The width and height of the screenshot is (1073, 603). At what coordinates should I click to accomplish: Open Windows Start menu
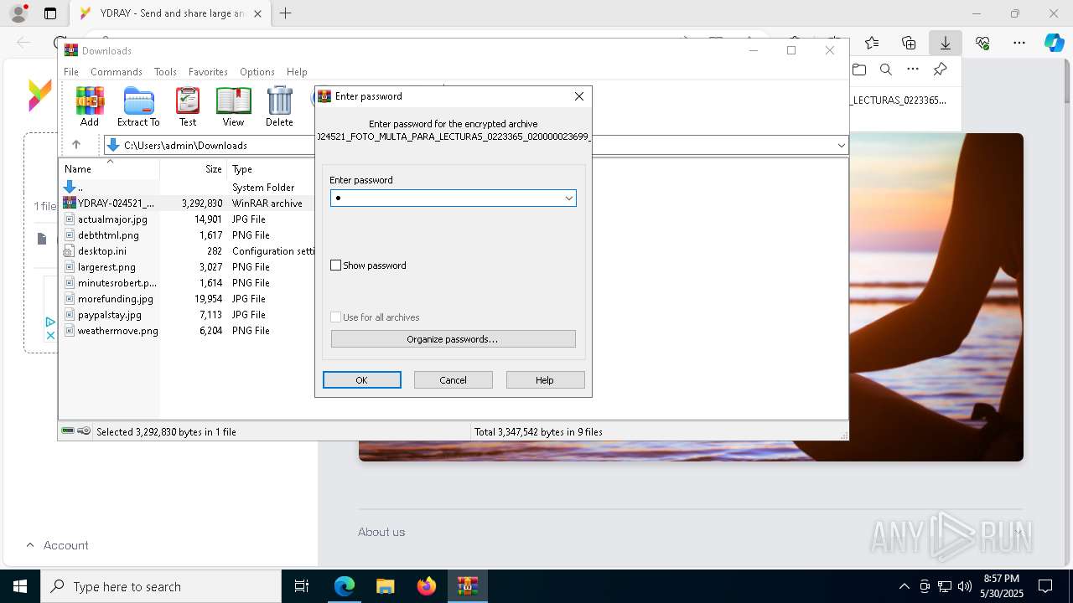(x=20, y=586)
